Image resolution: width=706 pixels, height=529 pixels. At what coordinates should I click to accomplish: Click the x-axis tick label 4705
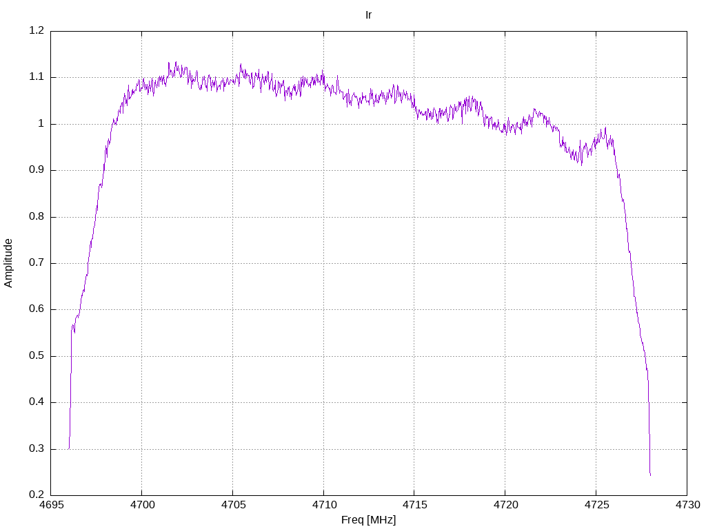233,505
